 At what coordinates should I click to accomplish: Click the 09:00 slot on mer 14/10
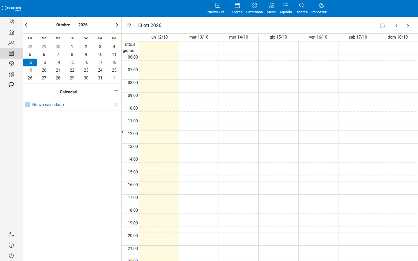(239, 96)
